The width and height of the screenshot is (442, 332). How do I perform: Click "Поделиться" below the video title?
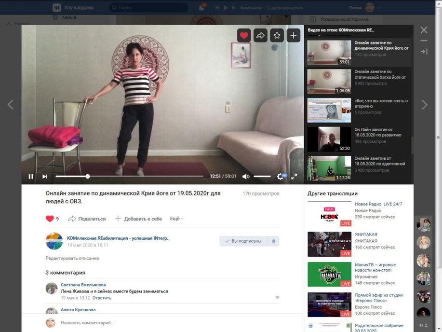[x=87, y=219]
